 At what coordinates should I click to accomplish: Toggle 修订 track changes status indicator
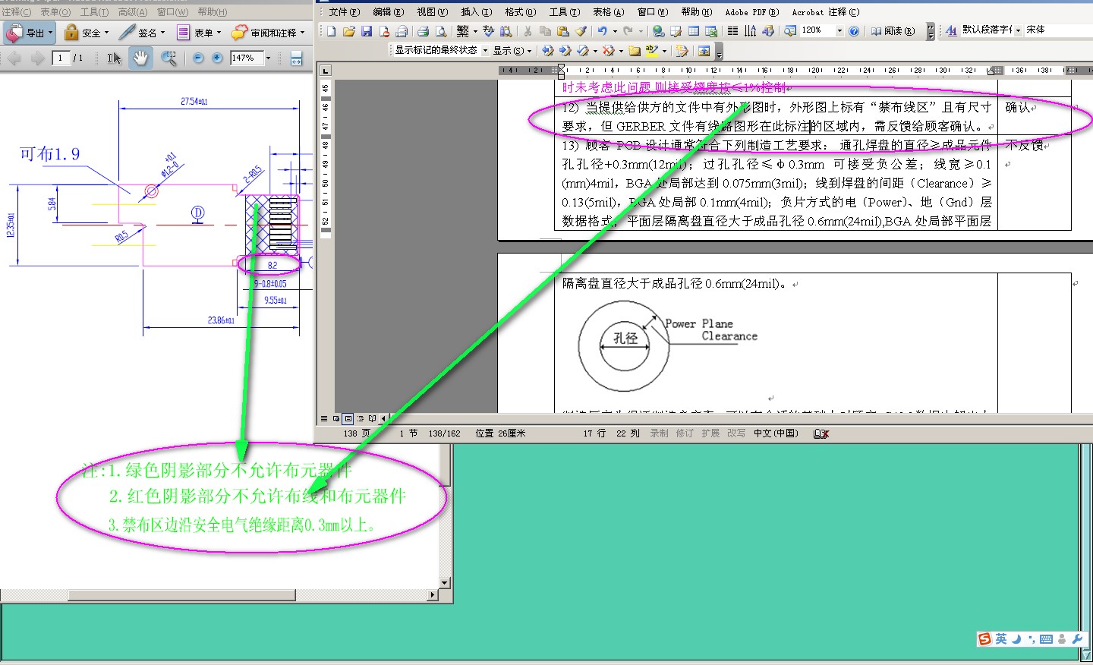point(685,433)
